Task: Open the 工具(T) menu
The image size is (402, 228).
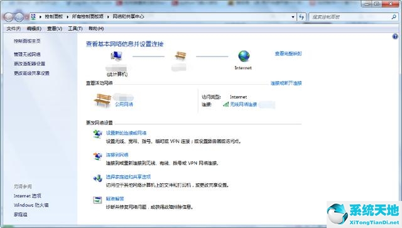Action: (75, 29)
